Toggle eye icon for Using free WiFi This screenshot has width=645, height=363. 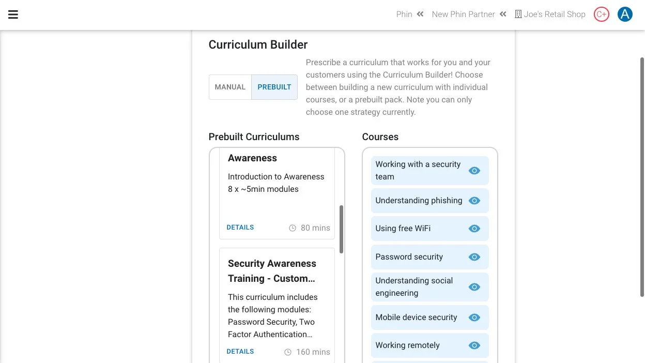click(474, 229)
